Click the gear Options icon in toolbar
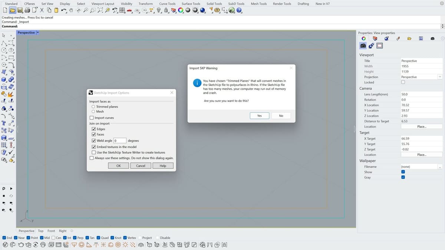Viewport: 445px width, 250px height. (x=217, y=10)
